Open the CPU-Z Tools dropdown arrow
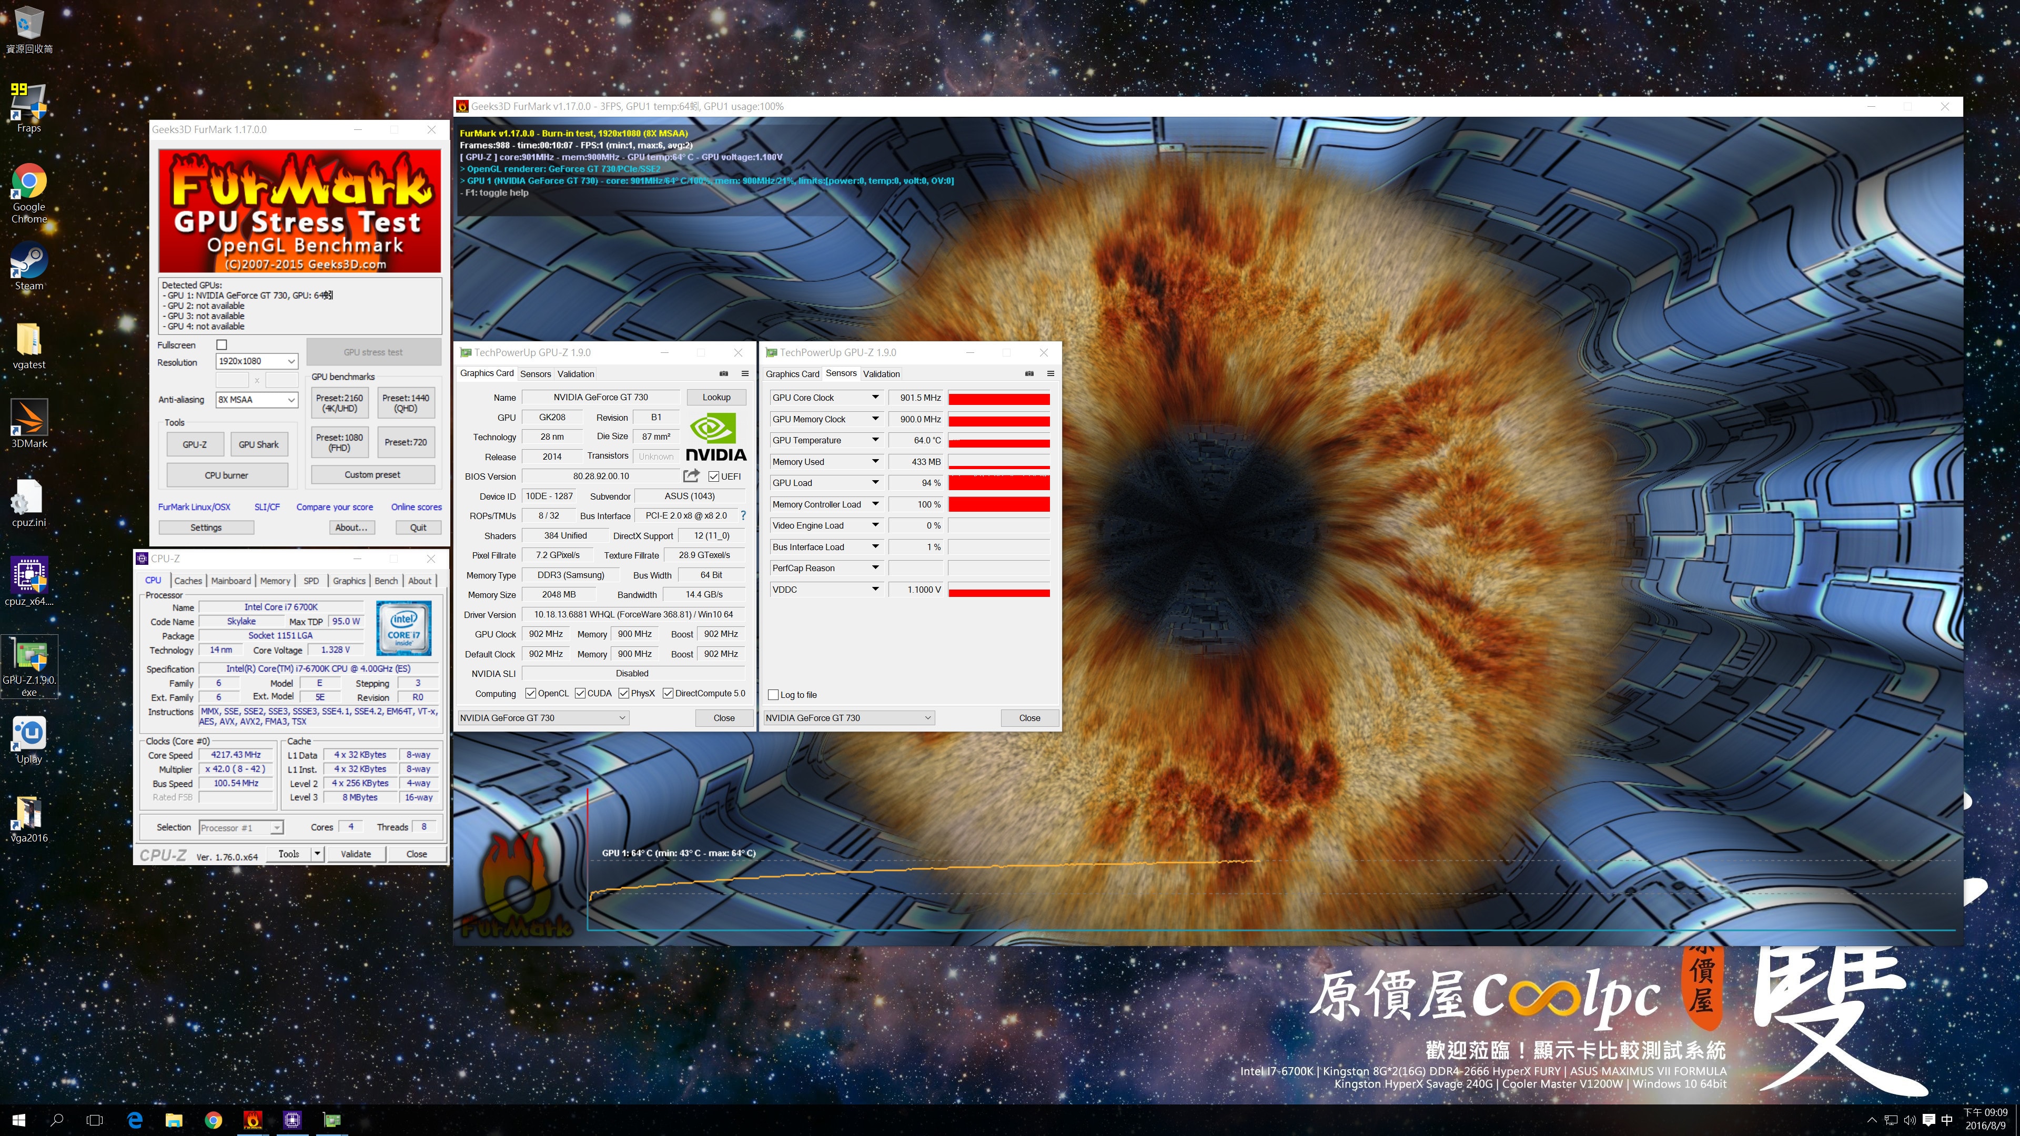The width and height of the screenshot is (2020, 1136). click(318, 854)
